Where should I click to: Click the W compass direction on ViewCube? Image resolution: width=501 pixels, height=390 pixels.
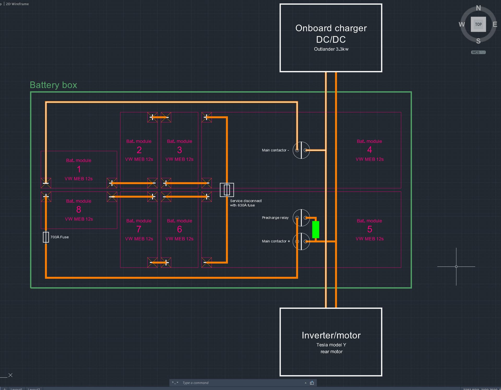(462, 25)
